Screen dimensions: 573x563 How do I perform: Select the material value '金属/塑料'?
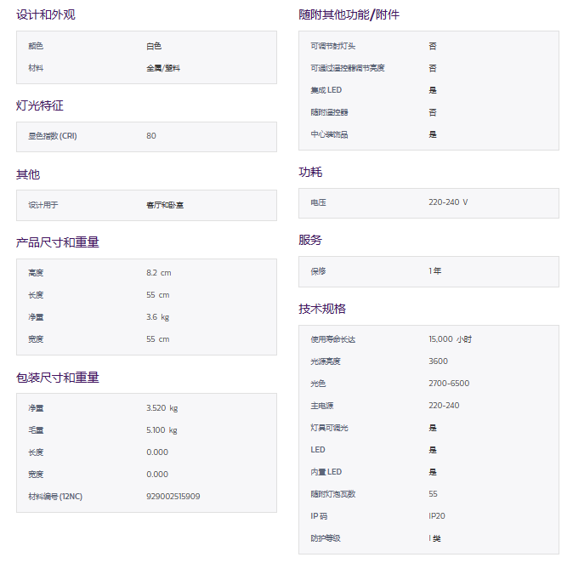163,68
